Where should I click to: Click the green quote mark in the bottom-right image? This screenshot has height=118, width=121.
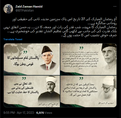(x=81, y=78)
